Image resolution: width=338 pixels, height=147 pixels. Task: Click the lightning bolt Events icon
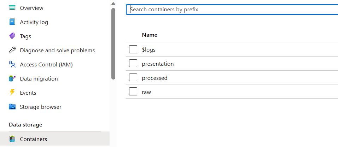[12, 93]
